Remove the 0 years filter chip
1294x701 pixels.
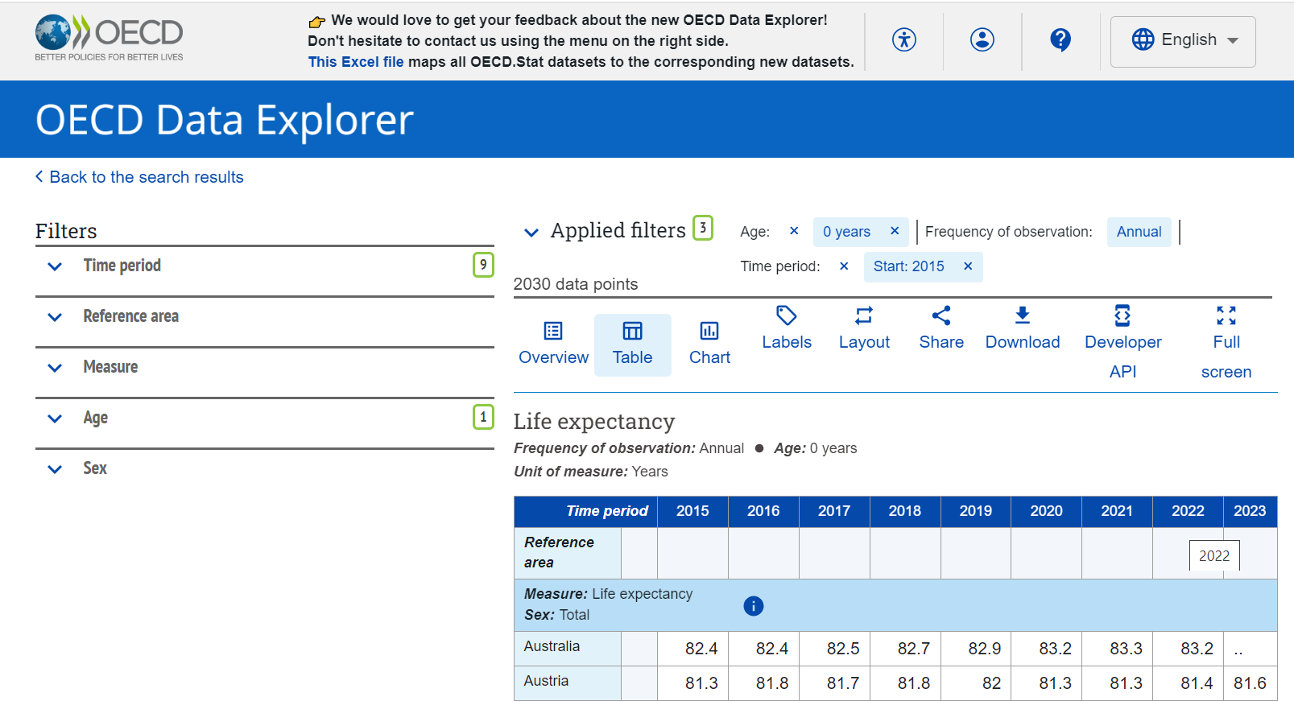click(895, 232)
